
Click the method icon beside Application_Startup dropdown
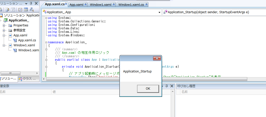165,12
